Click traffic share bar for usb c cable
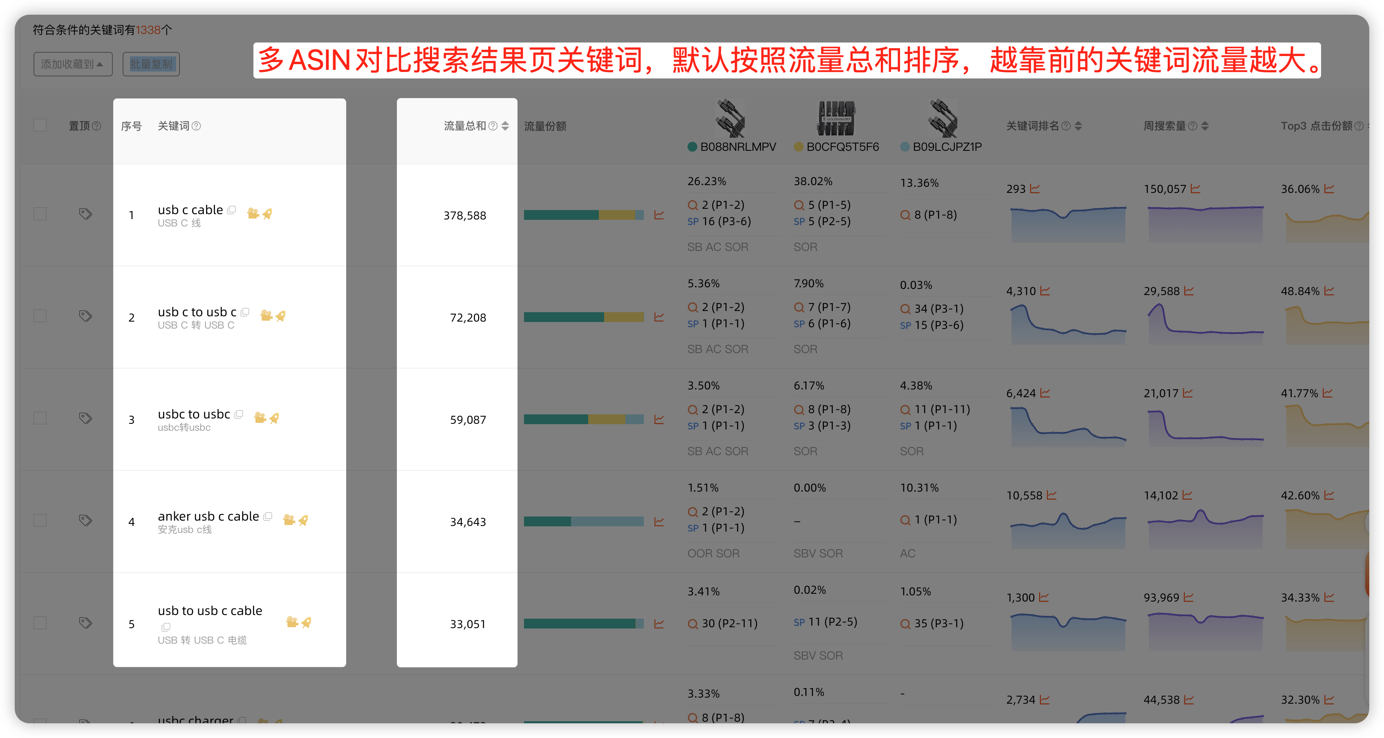This screenshot has width=1384, height=738. point(583,215)
